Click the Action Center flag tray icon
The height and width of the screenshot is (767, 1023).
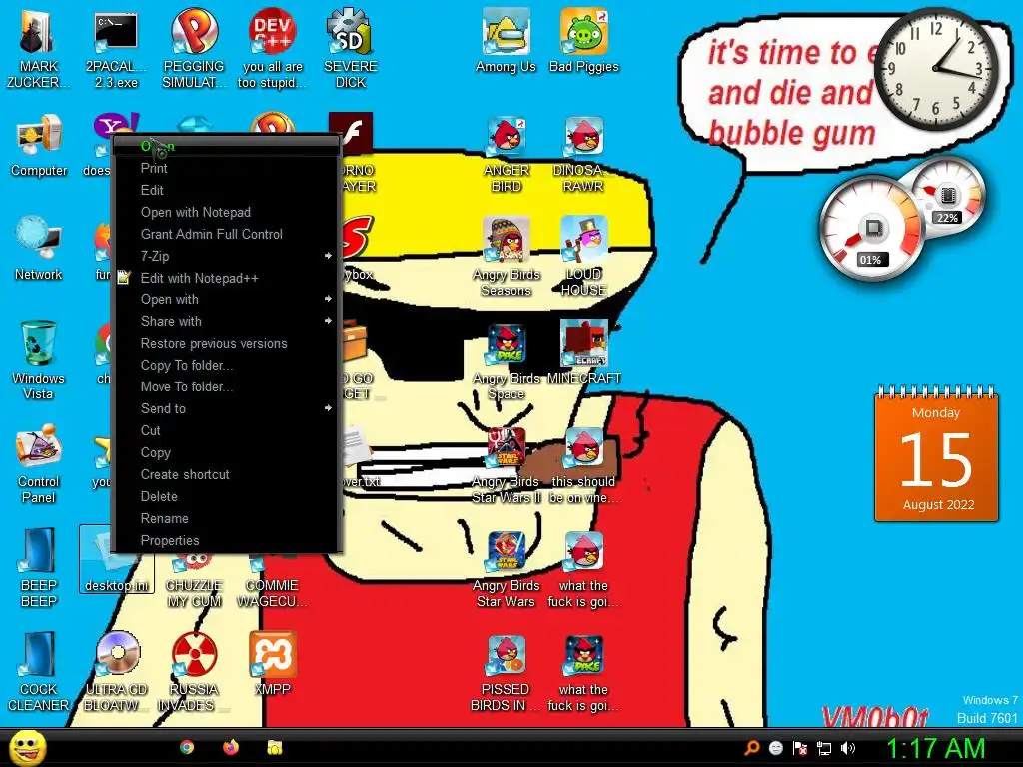click(800, 748)
